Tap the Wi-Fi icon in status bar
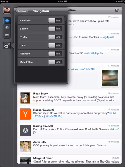This screenshot has width=125, height=167. [x=8, y=2]
